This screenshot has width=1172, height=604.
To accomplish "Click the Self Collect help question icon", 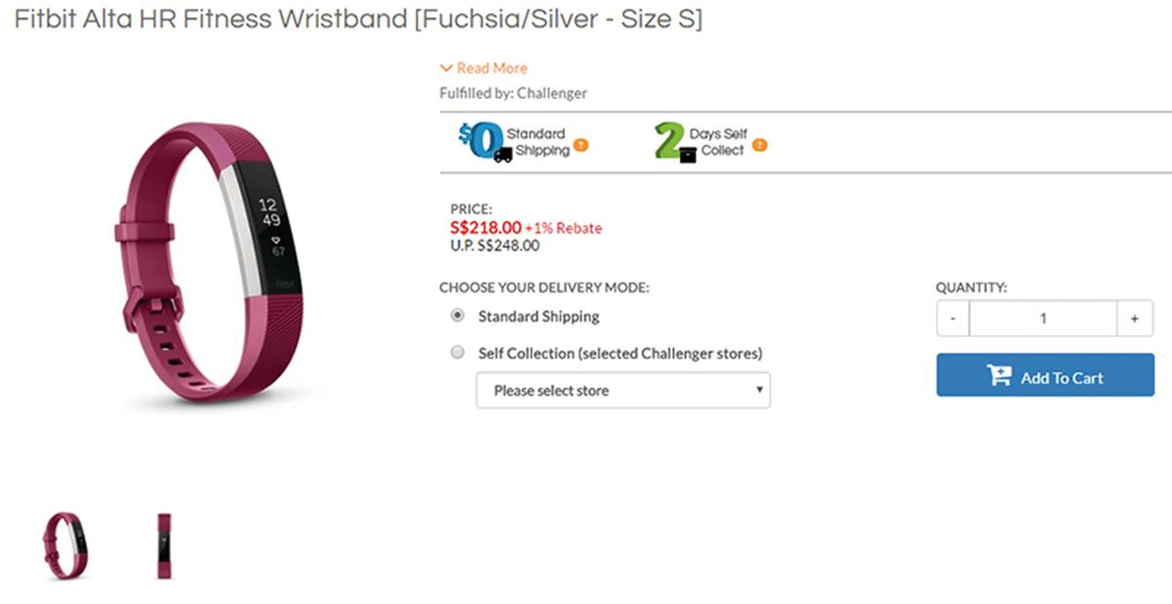I will point(759,145).
